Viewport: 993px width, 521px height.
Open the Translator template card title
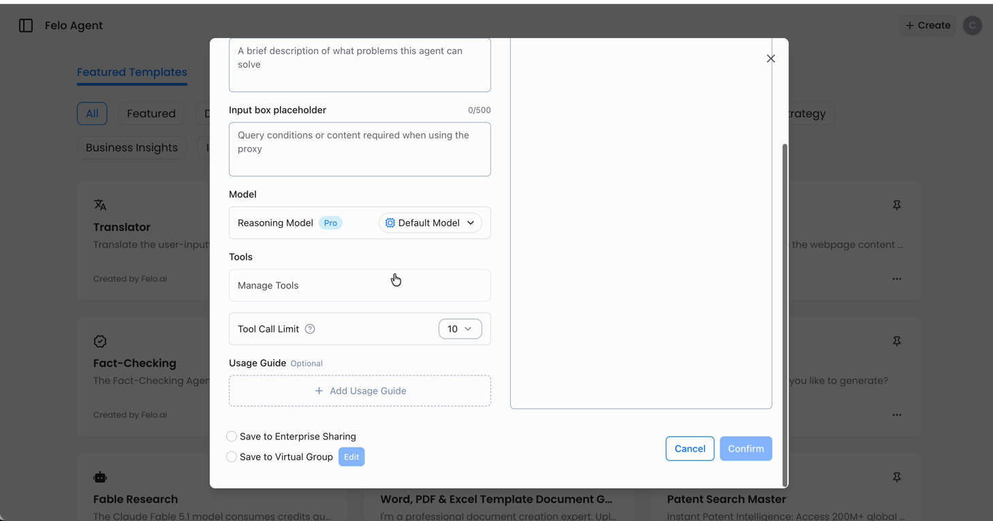point(122,227)
